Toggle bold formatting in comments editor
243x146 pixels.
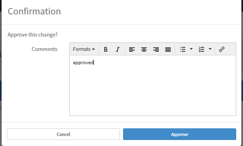point(106,49)
